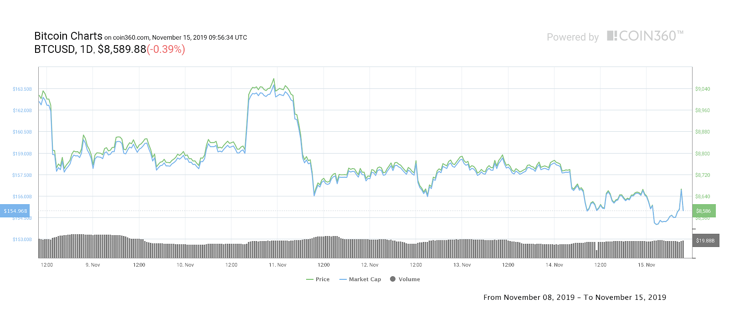Click the $156.00B market cap axis label
Image resolution: width=729 pixels, height=319 pixels.
coord(22,196)
